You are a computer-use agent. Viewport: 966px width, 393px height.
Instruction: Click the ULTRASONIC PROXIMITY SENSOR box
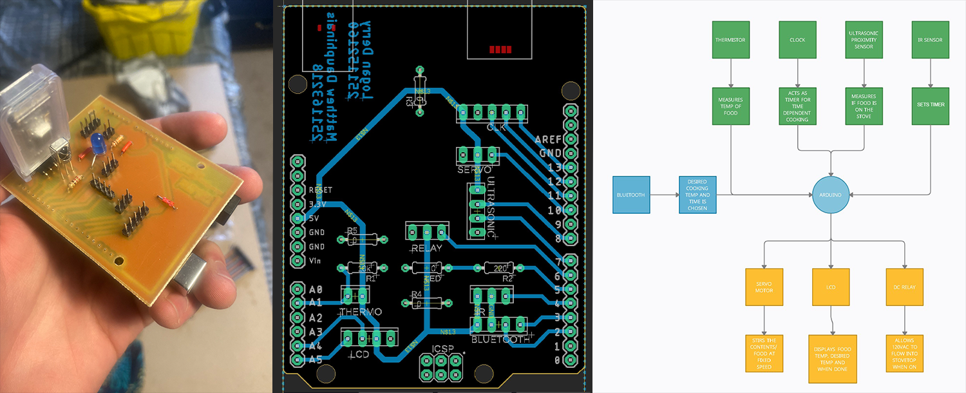click(x=864, y=40)
